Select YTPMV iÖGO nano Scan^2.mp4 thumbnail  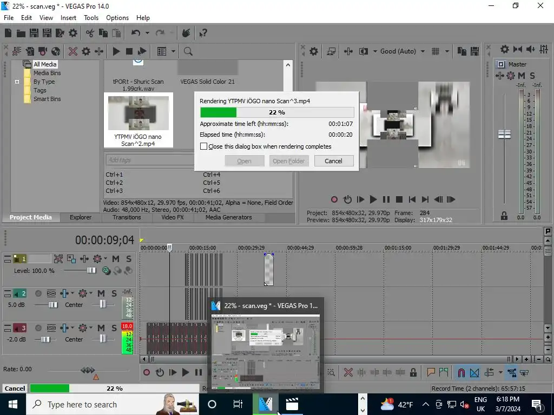(138, 121)
